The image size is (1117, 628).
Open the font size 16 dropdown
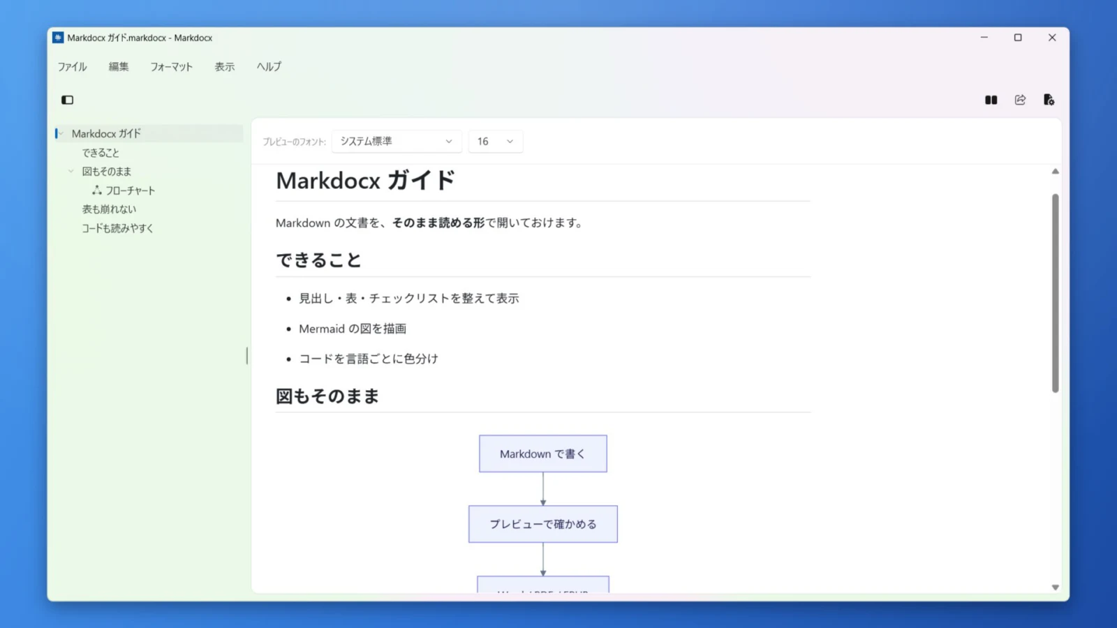[496, 141]
